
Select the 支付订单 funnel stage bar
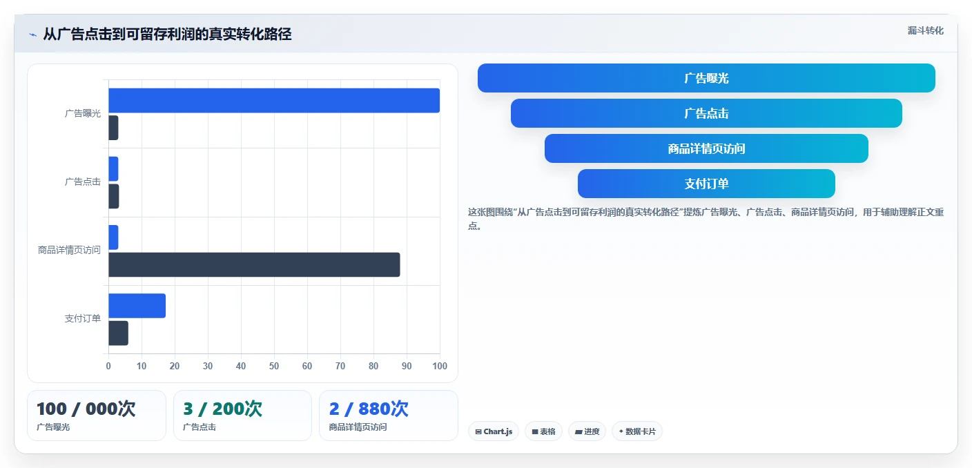coord(706,184)
